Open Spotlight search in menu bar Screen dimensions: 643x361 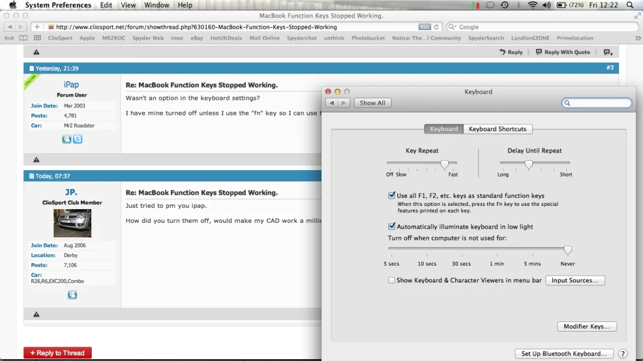coord(630,5)
